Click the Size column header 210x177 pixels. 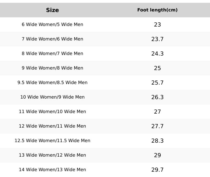[x=52, y=10]
